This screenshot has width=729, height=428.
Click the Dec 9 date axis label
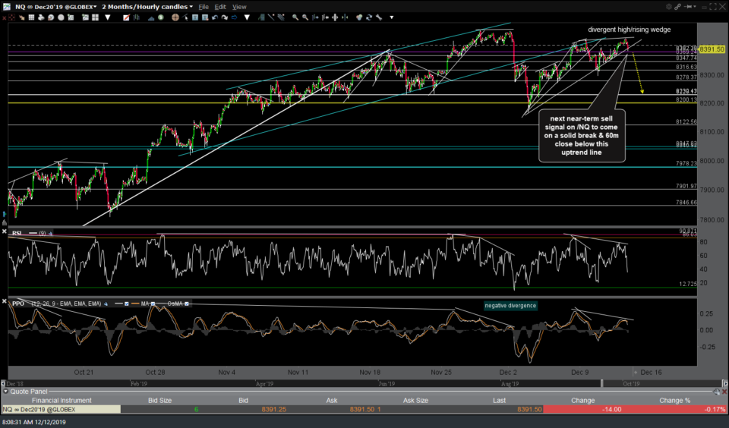click(x=579, y=373)
